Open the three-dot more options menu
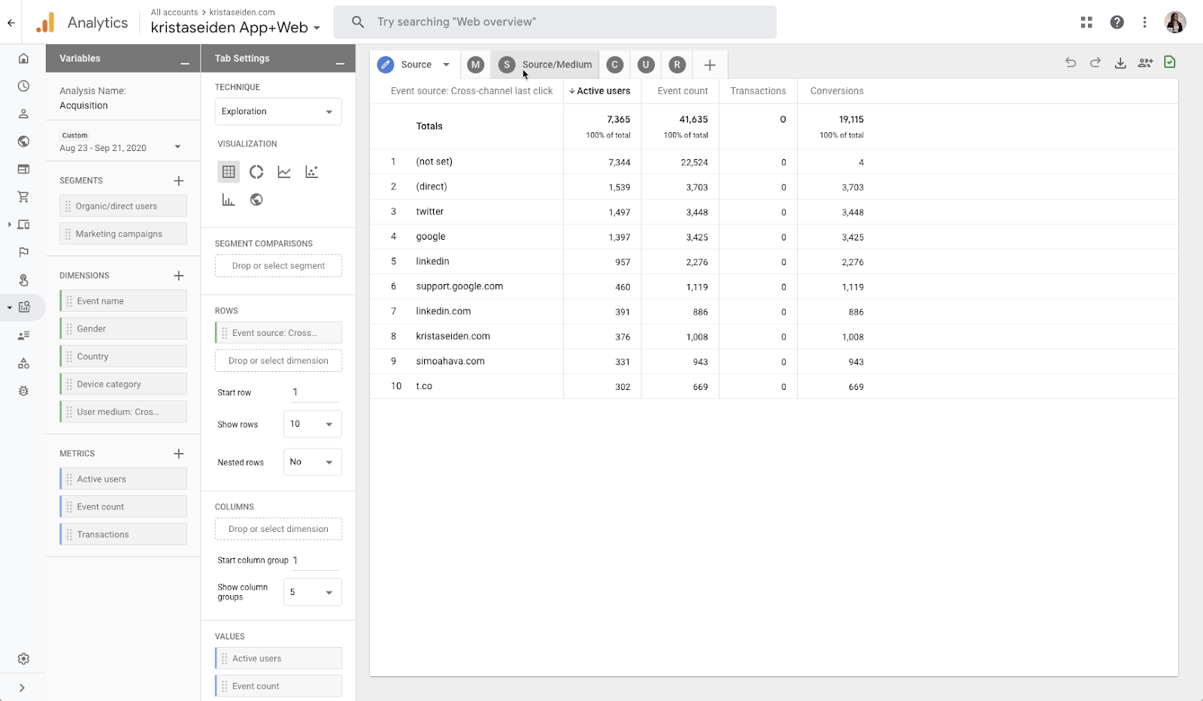The width and height of the screenshot is (1203, 701). click(x=1144, y=23)
